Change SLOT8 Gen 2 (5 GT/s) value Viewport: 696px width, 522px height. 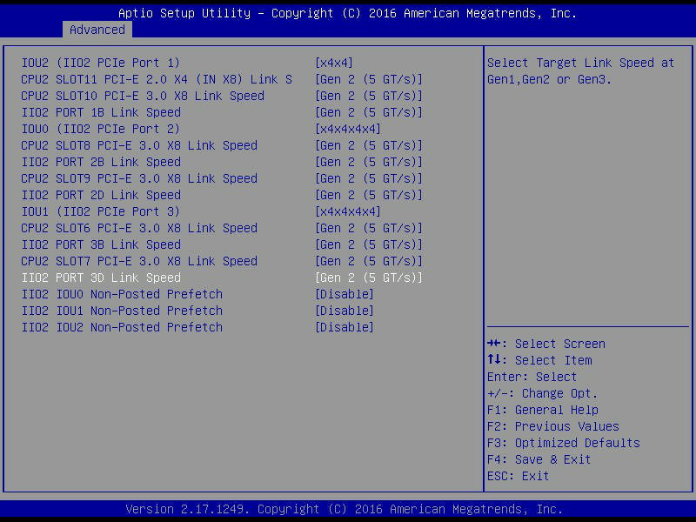(368, 145)
